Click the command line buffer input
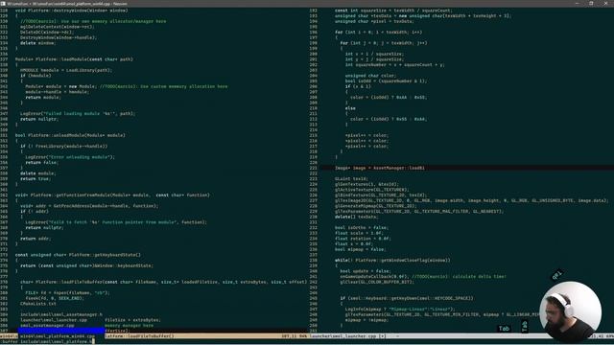This screenshot has width=614, height=345. (x=47, y=341)
